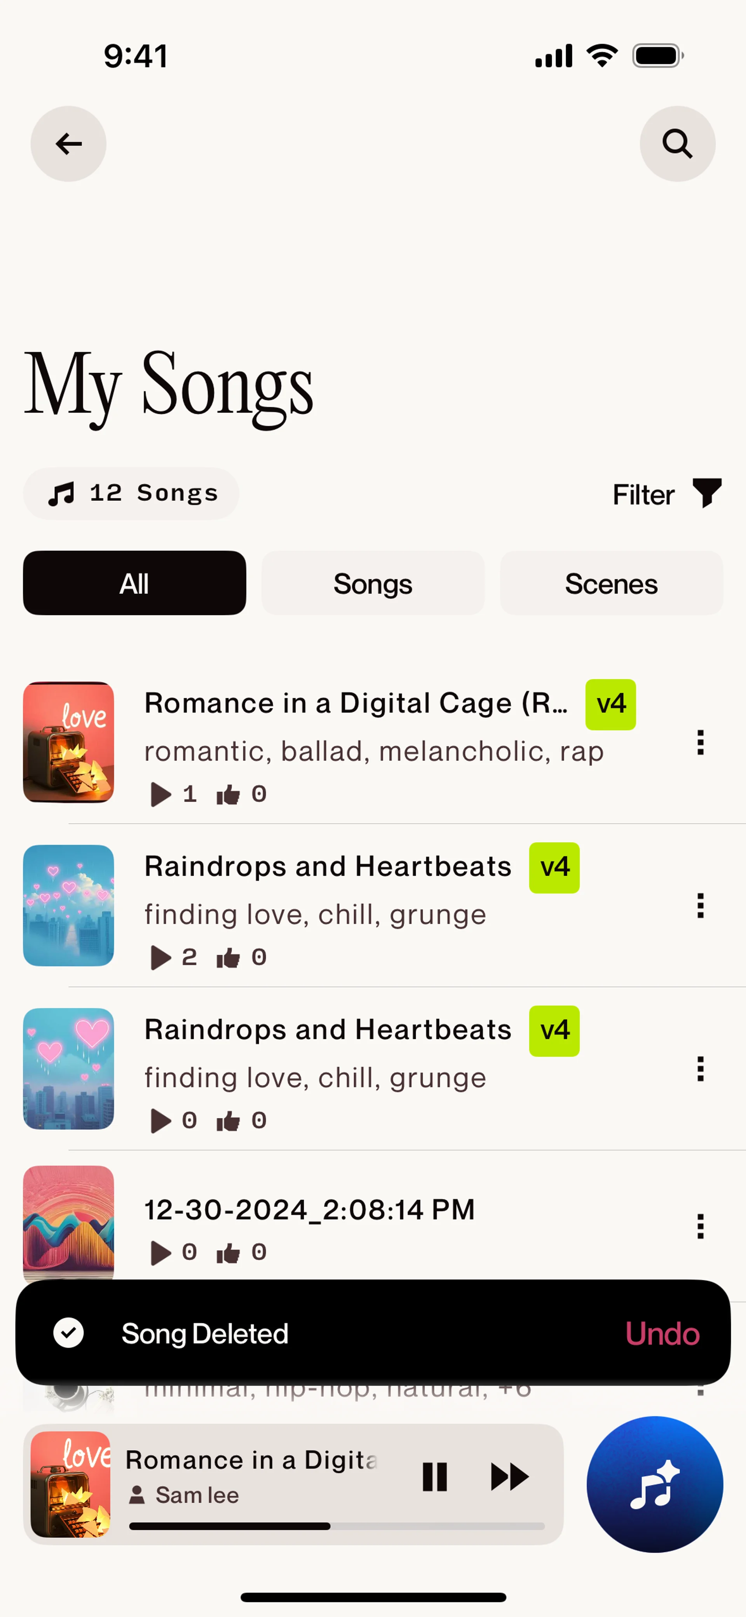
Task: Seek using the mini player progress bar
Action: click(x=336, y=1526)
